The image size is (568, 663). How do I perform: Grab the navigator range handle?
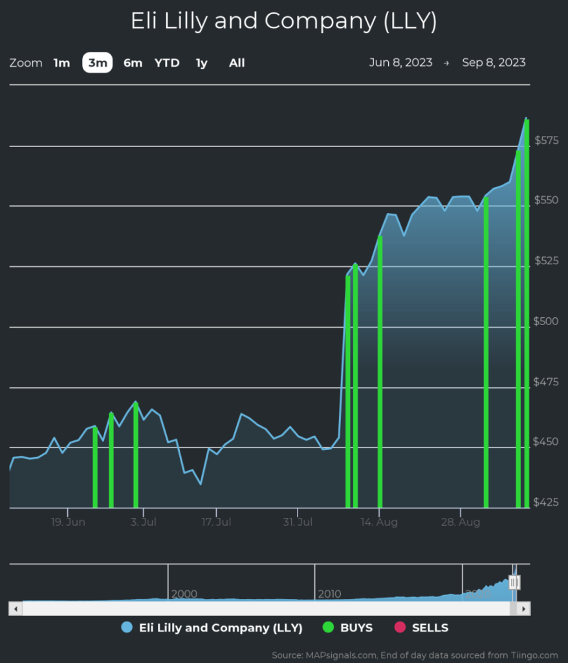[514, 583]
